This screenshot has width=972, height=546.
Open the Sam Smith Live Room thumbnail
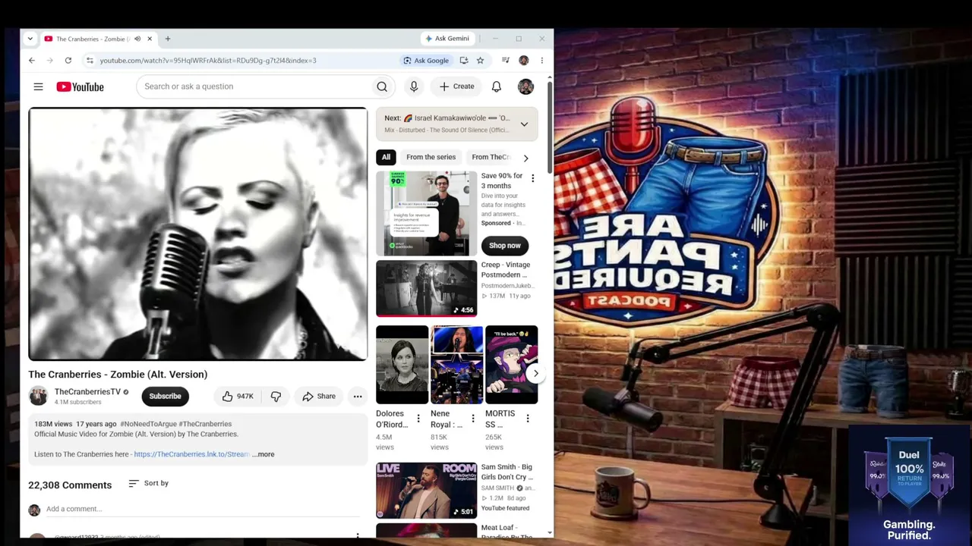[x=426, y=490]
